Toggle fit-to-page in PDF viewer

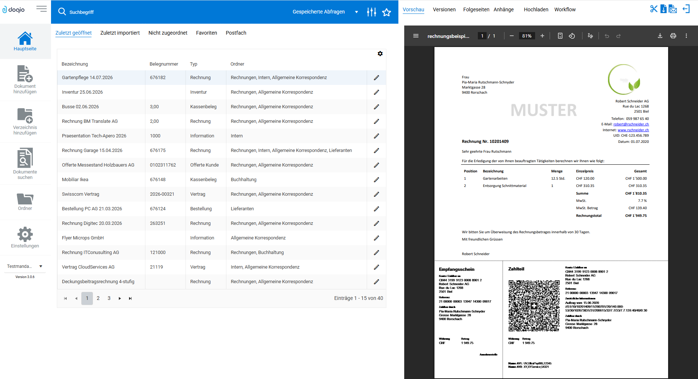pyautogui.click(x=560, y=36)
